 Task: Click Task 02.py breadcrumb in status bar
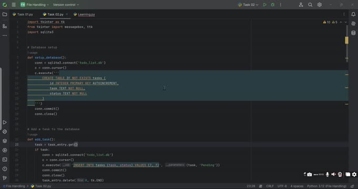click(41, 186)
